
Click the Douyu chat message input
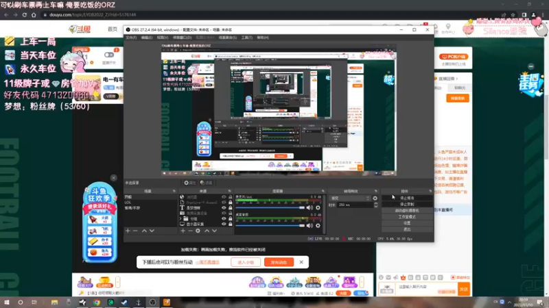426,289
